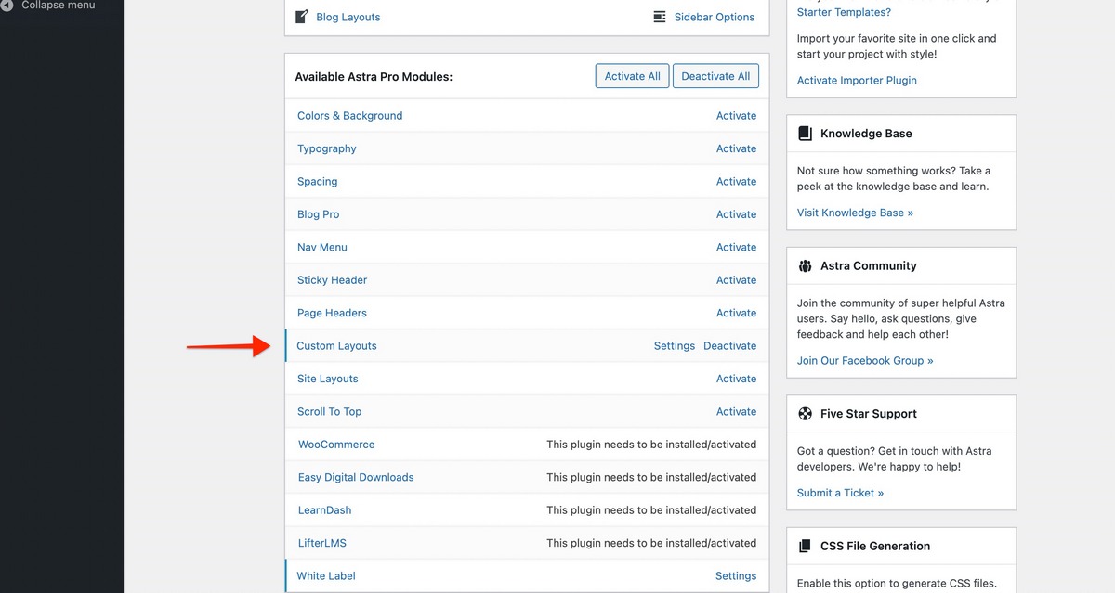Open the Easy Digital Downloads module link

pyautogui.click(x=356, y=478)
